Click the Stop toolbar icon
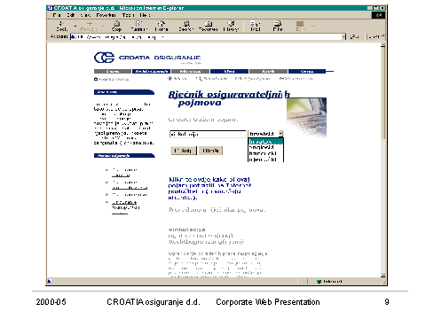426x319 pixels. pyautogui.click(x=116, y=26)
